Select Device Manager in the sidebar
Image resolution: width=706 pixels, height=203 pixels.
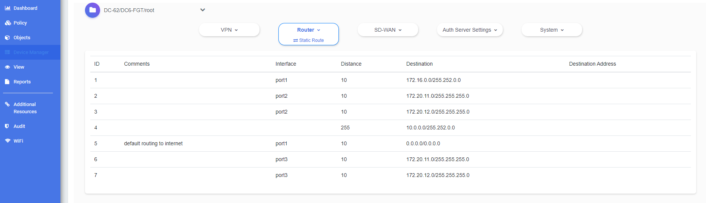(x=30, y=52)
